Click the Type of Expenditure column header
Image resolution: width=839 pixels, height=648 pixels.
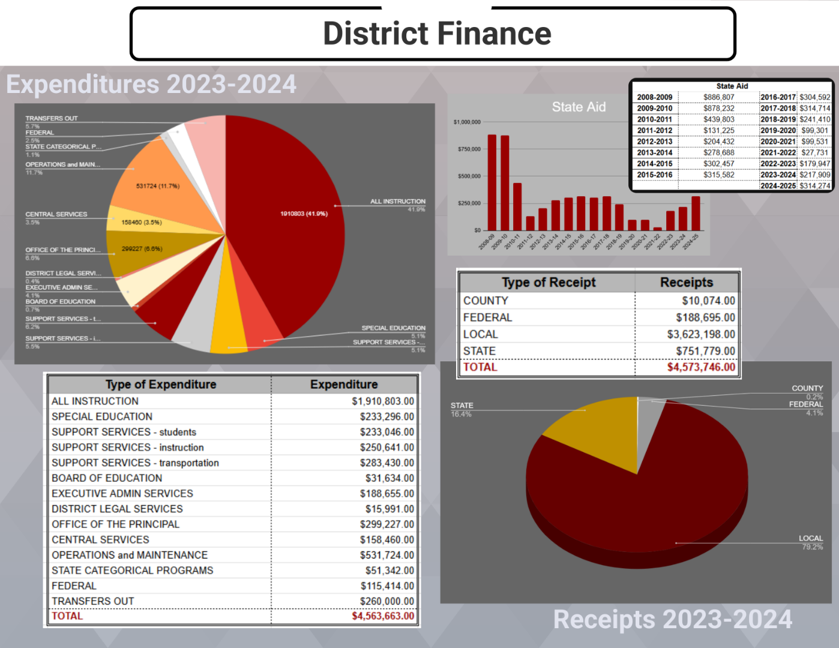pos(160,385)
